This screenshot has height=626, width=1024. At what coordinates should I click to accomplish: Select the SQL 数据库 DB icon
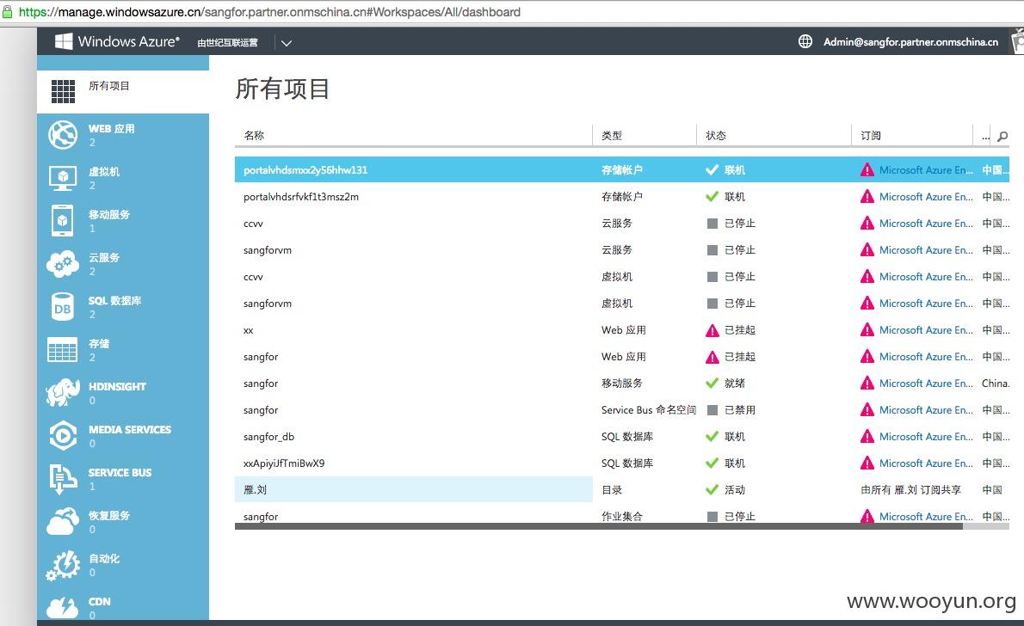63,307
